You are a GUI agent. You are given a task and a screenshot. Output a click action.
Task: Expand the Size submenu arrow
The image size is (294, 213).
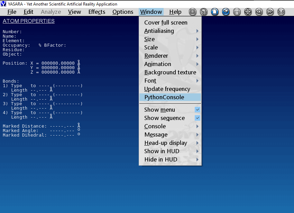[x=197, y=39]
